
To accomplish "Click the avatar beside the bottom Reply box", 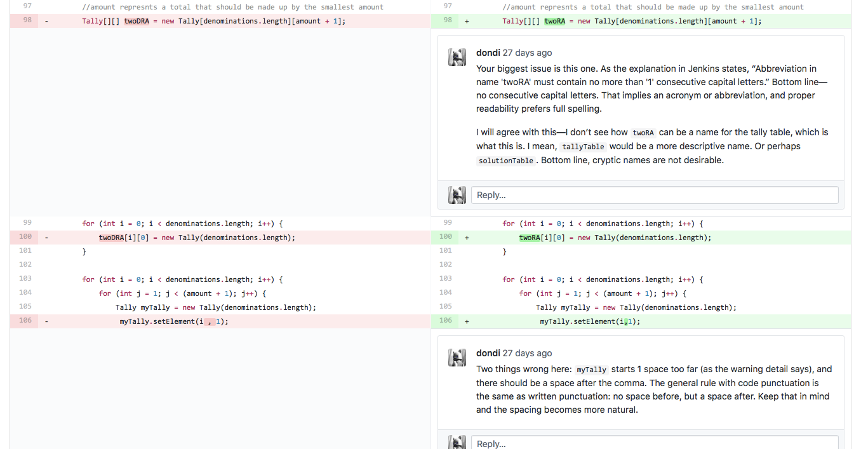I will [457, 442].
